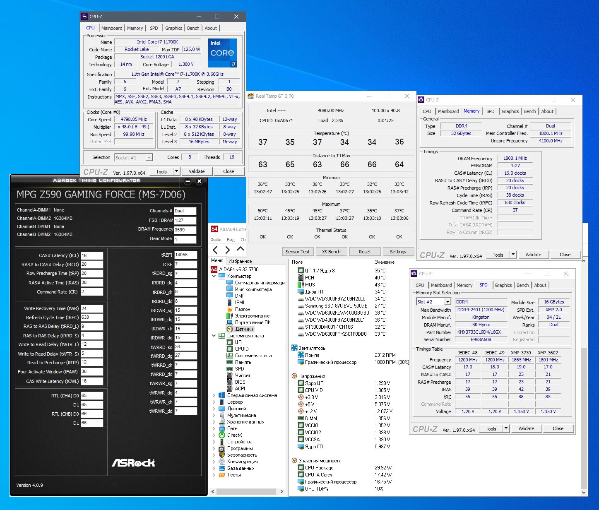This screenshot has height=510, width=599.
Task: Click the Разгон flame icon in AIDA64 tree
Action: click(230, 309)
